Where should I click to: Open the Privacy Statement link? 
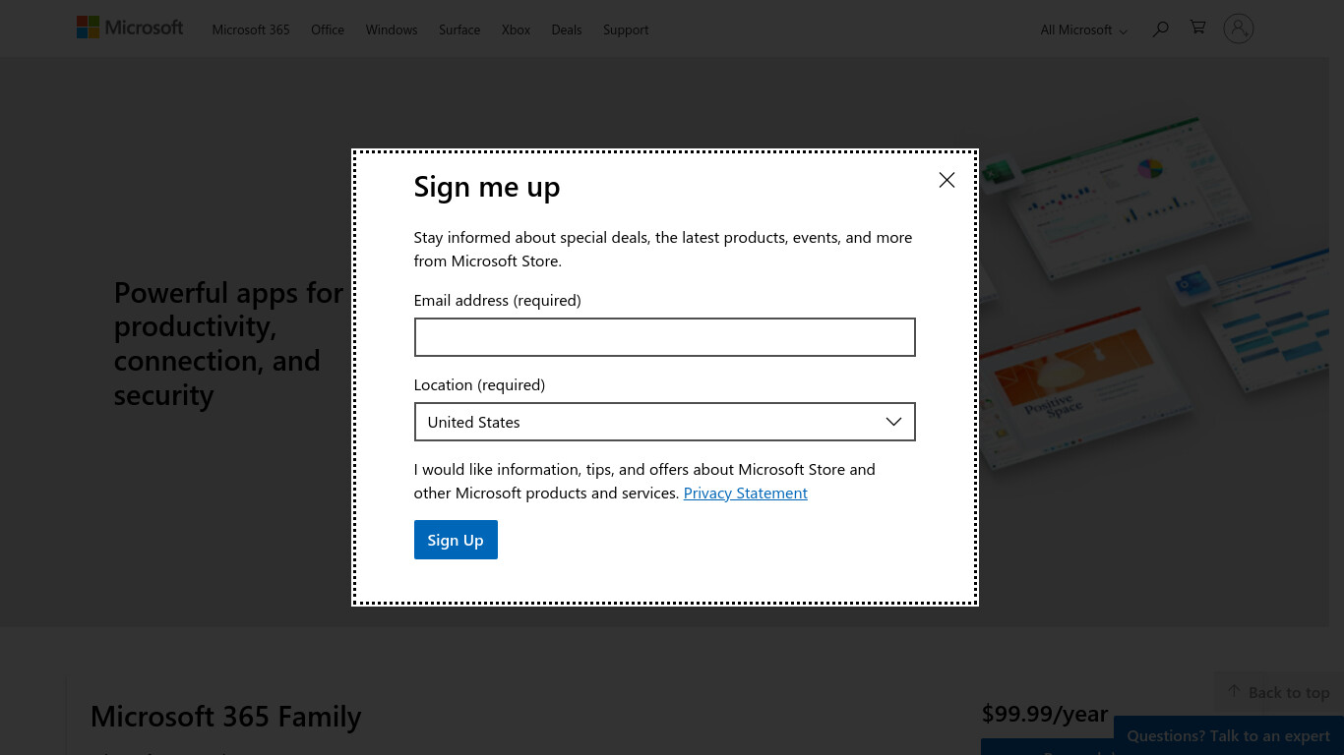(x=745, y=494)
